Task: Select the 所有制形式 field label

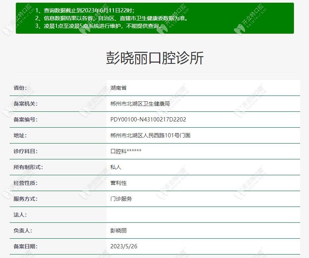Action: pos(28,167)
